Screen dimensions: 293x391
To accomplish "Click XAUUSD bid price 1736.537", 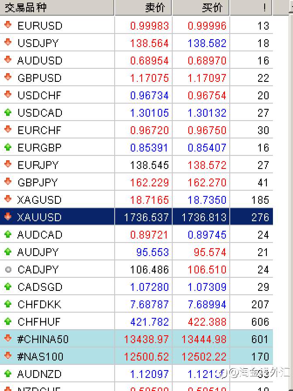I will coord(146,217).
